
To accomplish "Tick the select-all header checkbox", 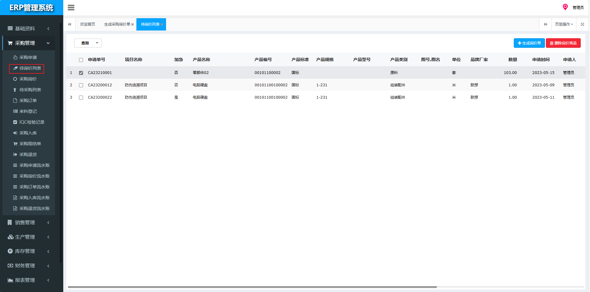I will 81,60.
